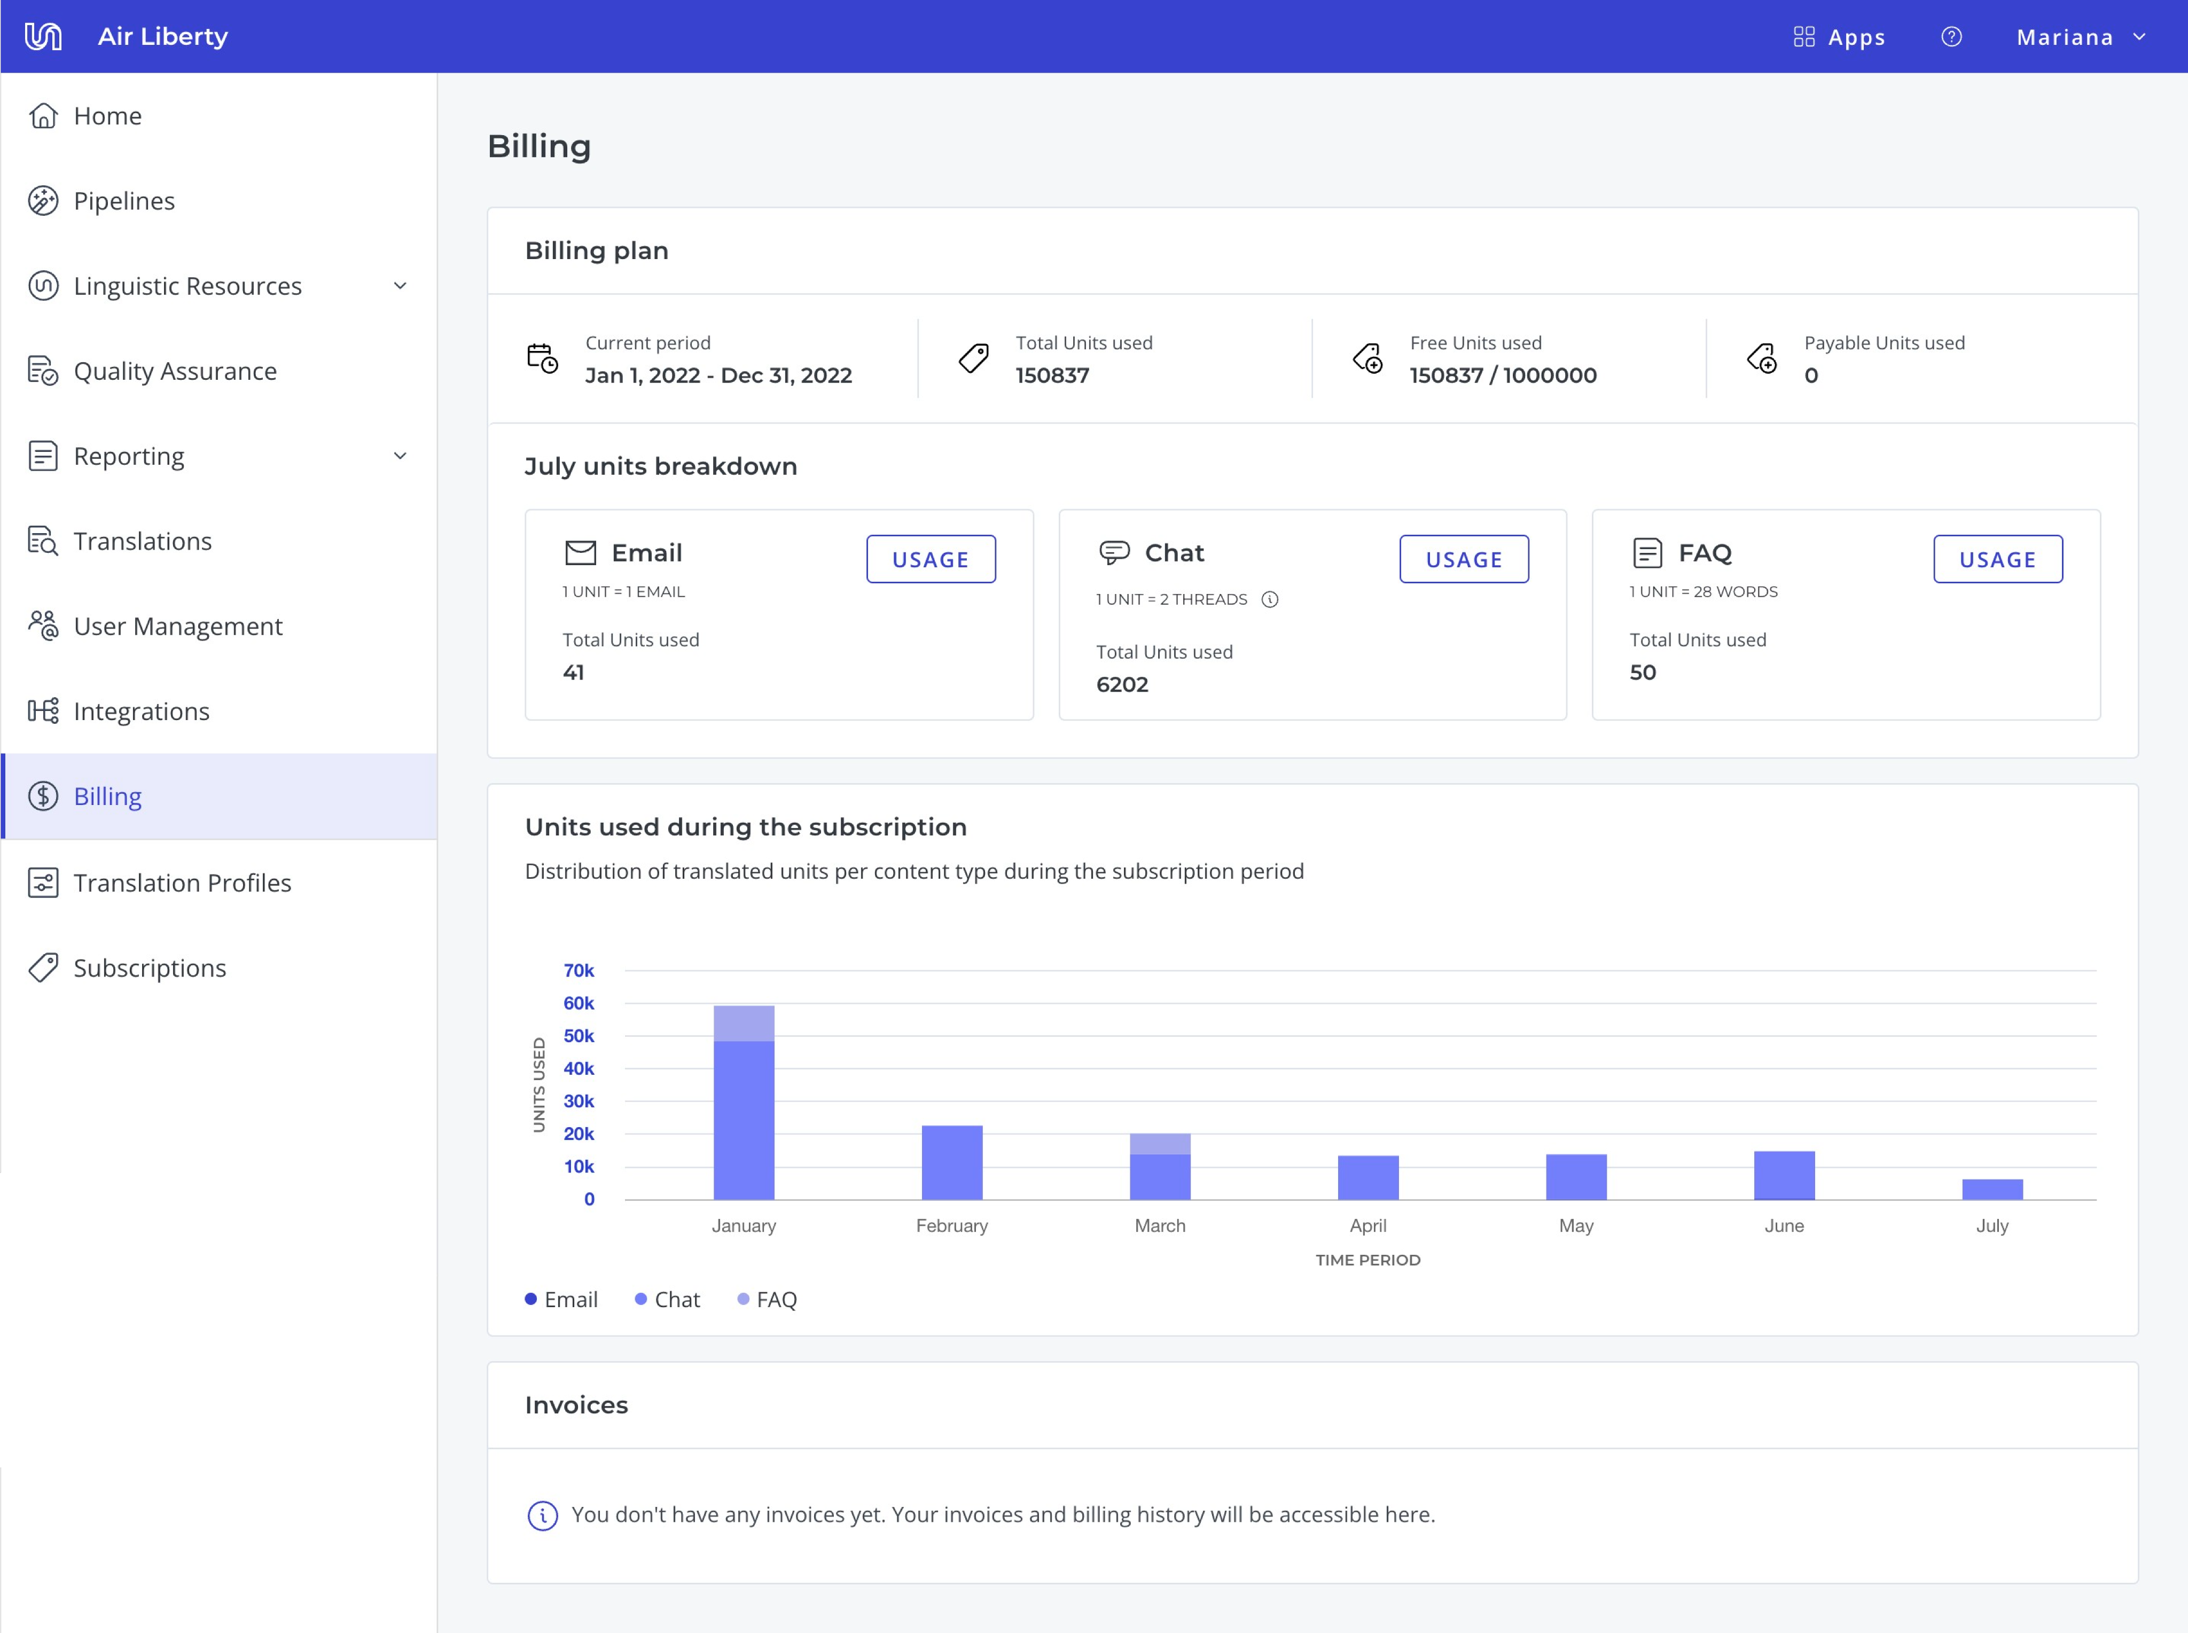2188x1633 pixels.
Task: Navigate to Translations in the sidebar
Action: coord(143,541)
